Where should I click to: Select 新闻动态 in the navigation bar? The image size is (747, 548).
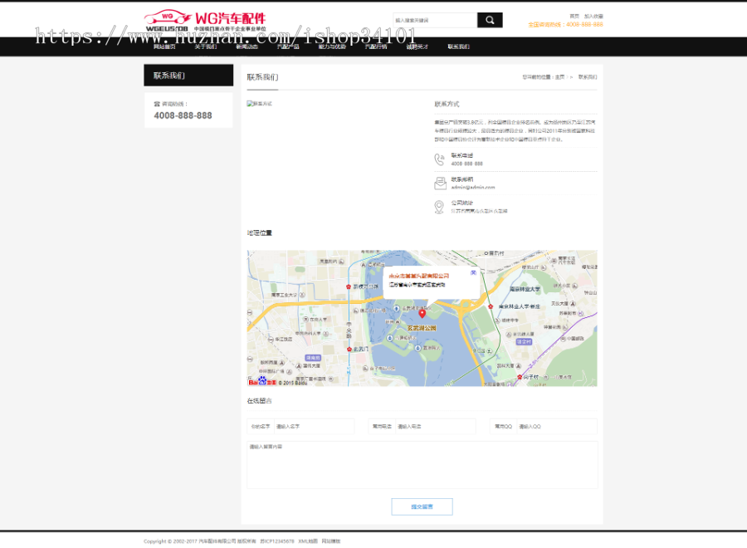point(247,47)
